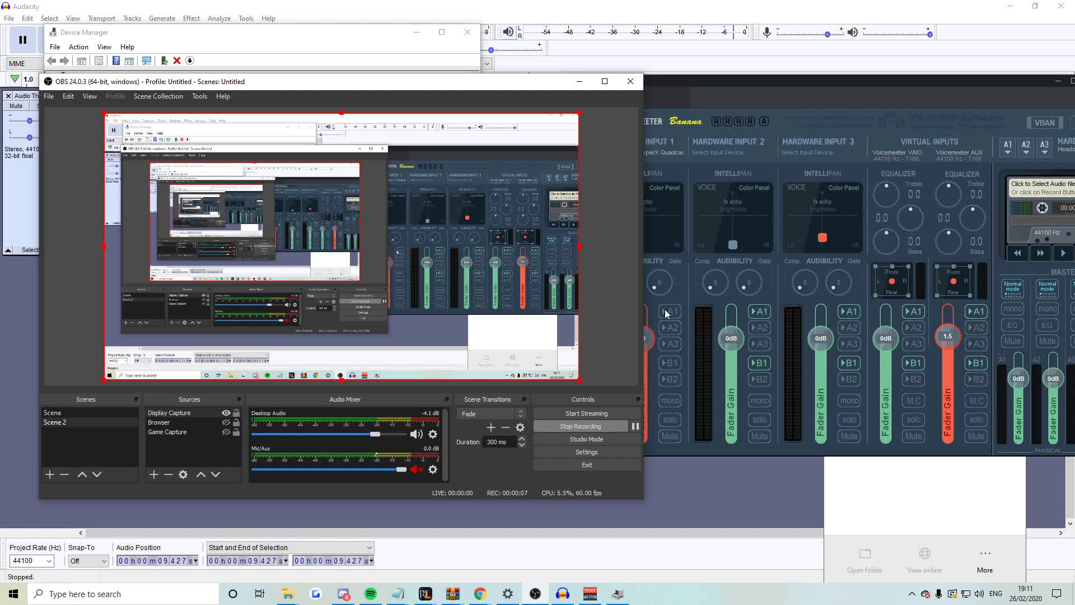The image size is (1075, 605).
Task: Open Audacity Generate menu
Action: click(162, 18)
